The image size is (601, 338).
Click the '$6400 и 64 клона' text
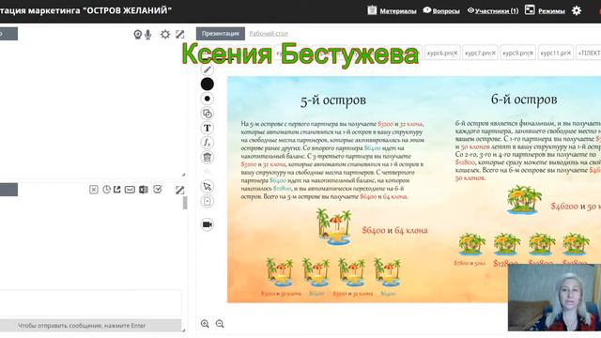point(394,230)
